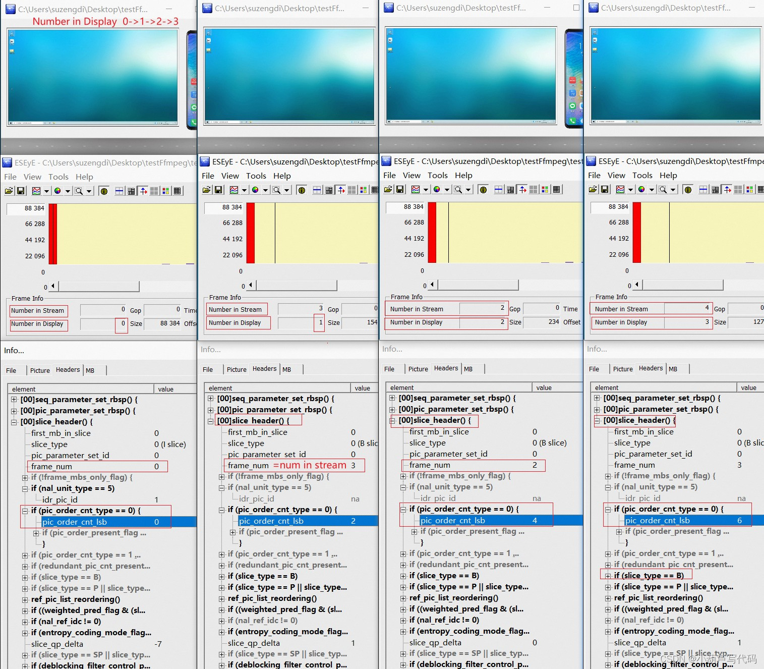Click the Number in Stream value field in the rightmost window
This screenshot has width=764, height=669.
coord(687,308)
